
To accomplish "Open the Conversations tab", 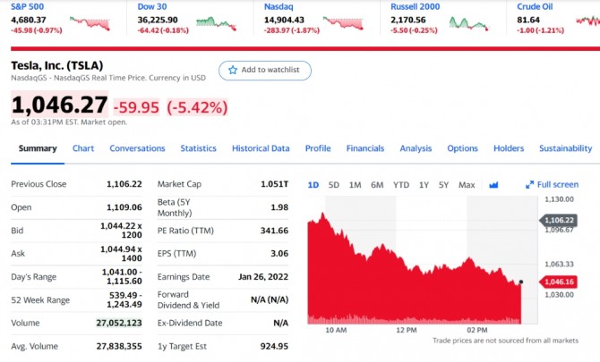I will click(x=137, y=148).
